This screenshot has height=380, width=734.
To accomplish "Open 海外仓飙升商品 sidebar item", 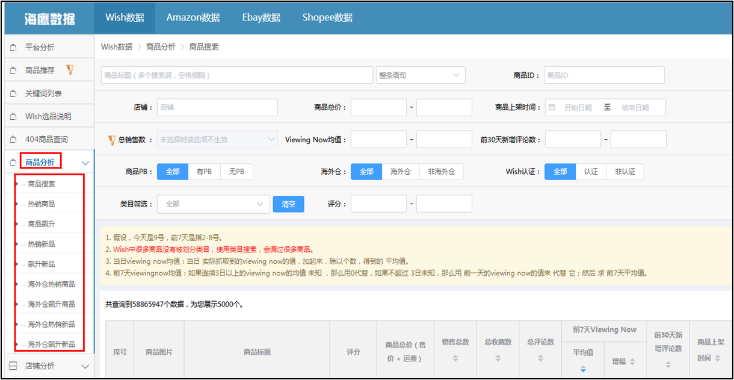I will pos(52,304).
